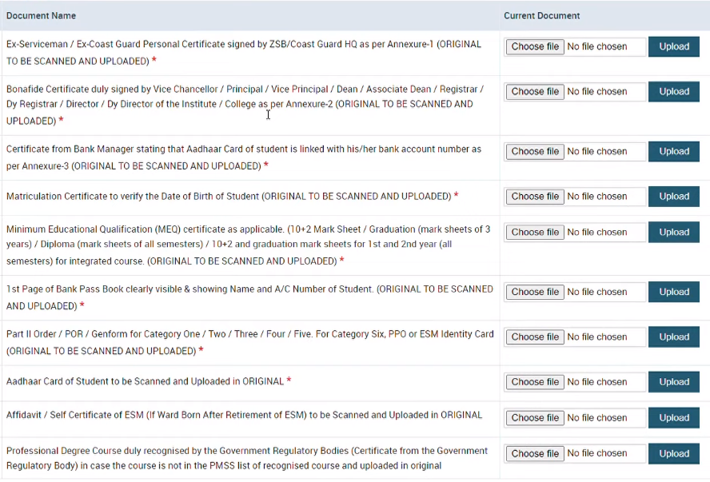Choose file for Professional Degree Course certificate

pyautogui.click(x=534, y=453)
